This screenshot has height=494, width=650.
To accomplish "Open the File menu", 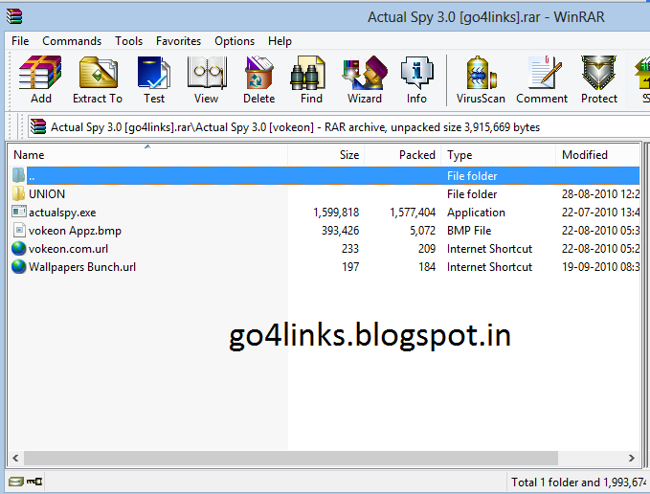I will [x=20, y=41].
